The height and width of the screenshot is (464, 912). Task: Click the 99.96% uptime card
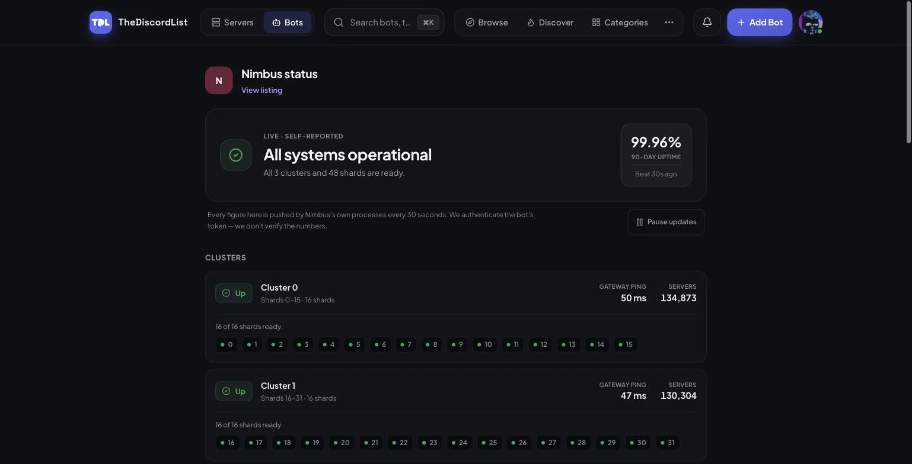pos(656,155)
